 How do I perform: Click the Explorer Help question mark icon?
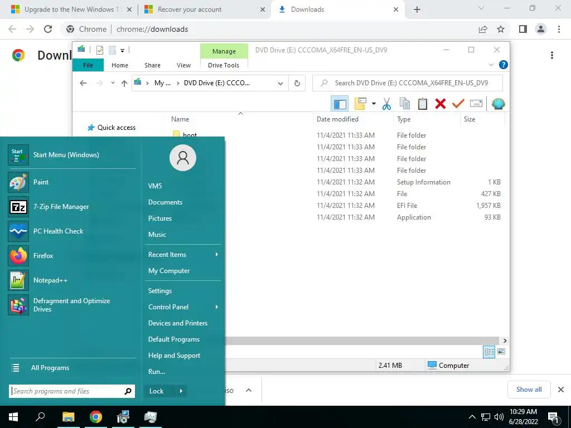pos(504,65)
